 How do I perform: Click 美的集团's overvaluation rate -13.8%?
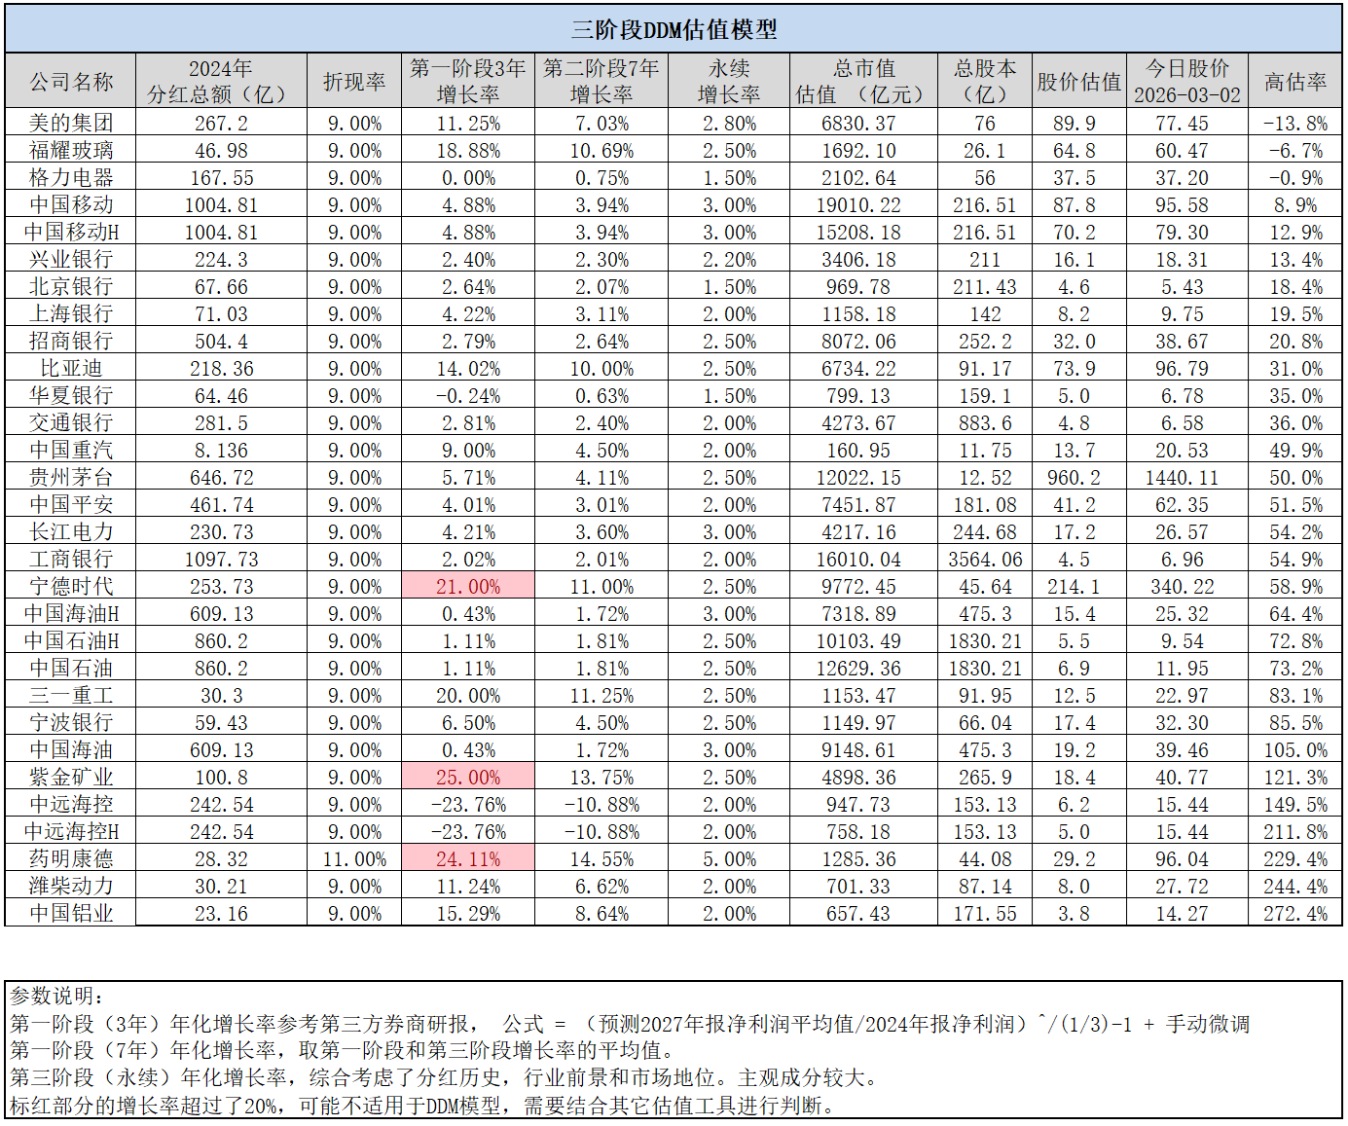pos(1295,123)
